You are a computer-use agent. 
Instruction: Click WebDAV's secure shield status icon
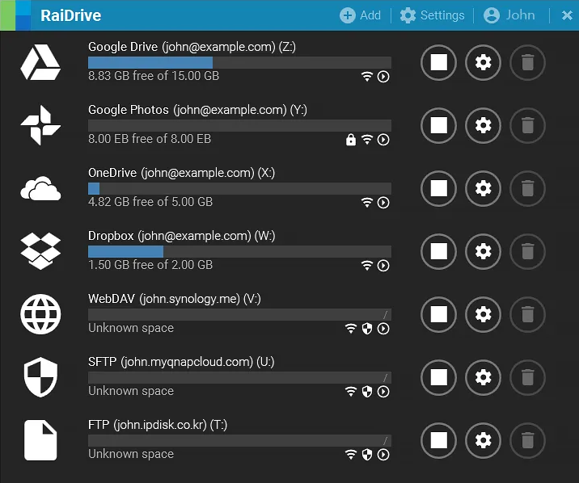point(367,329)
